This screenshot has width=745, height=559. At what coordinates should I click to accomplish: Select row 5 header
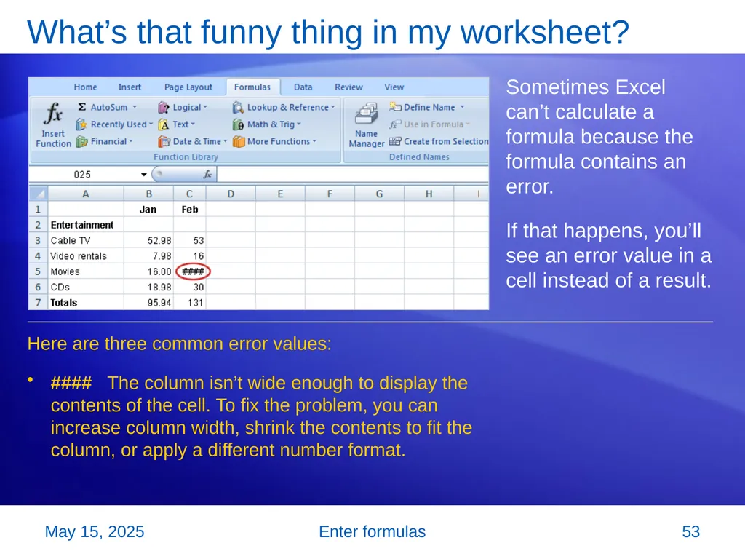(x=38, y=271)
